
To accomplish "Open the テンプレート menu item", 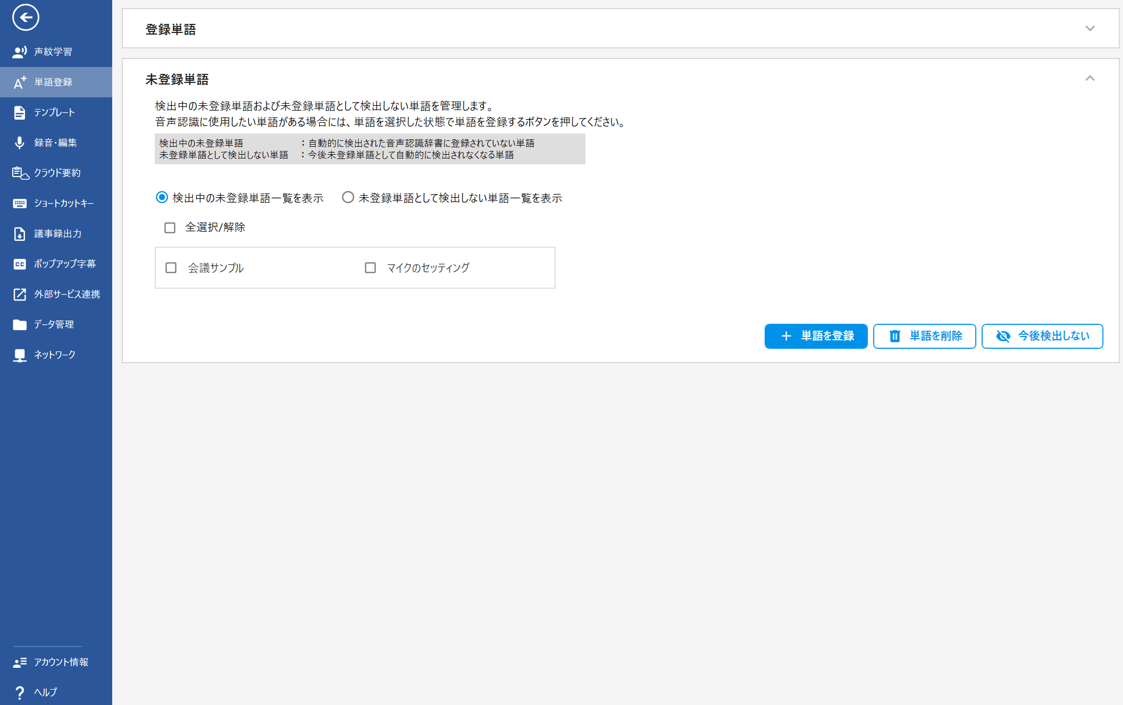I will tap(54, 112).
